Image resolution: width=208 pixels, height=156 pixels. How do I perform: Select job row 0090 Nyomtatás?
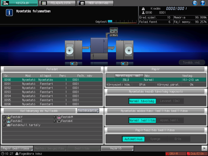(x=52, y=80)
